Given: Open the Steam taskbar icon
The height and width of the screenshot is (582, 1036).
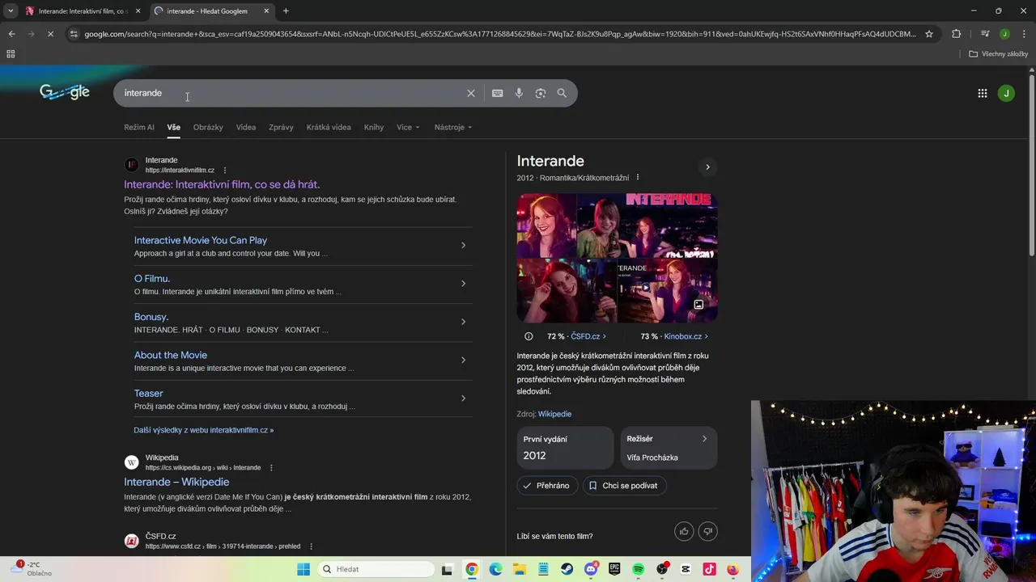Looking at the screenshot, I should tap(567, 569).
